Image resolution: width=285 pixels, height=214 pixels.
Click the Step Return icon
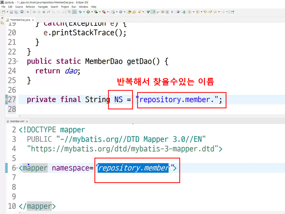(x=63, y=12)
